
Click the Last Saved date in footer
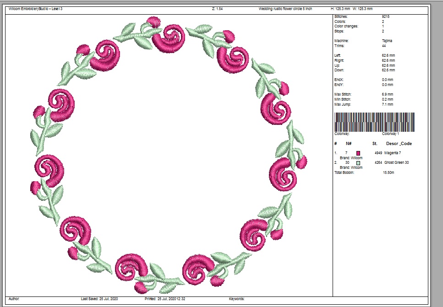[99, 299]
